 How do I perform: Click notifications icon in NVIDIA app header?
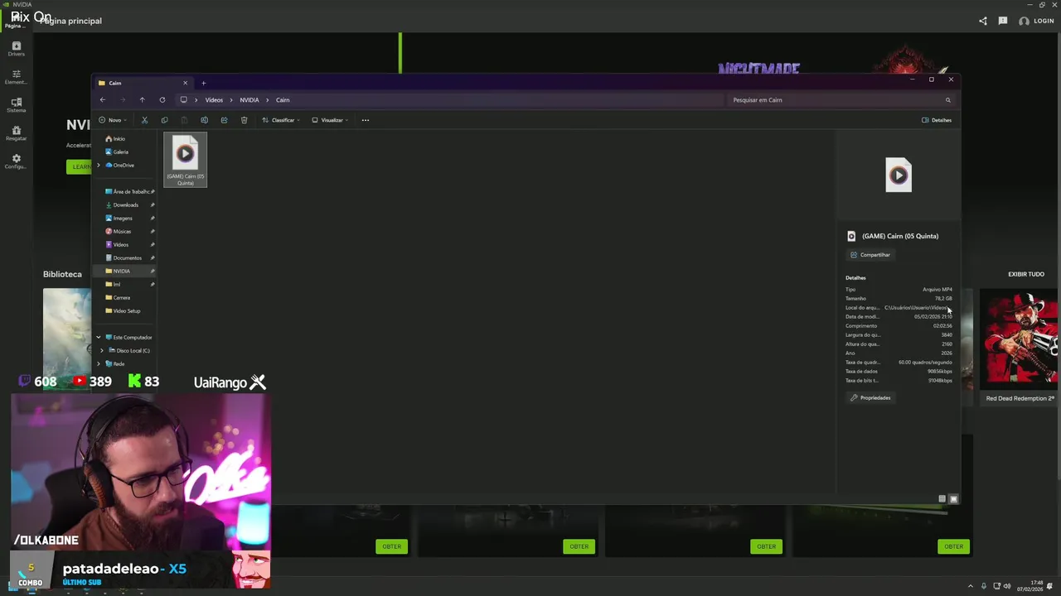(1002, 21)
